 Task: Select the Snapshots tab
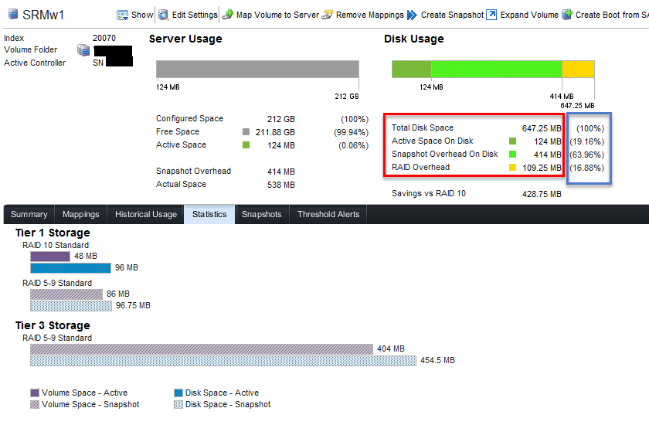262,215
